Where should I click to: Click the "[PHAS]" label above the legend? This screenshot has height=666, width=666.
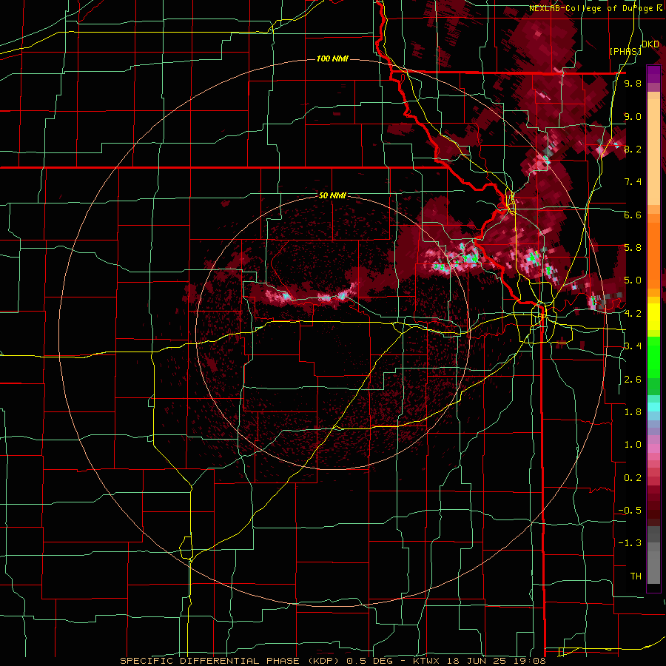point(625,51)
